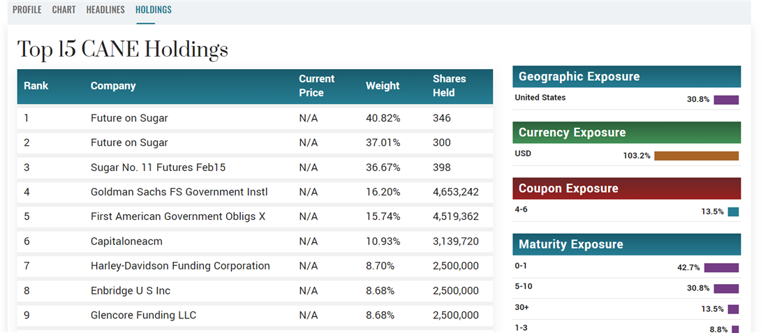The width and height of the screenshot is (768, 333).
Task: Select Glencore Funding LLC company name
Action: click(143, 316)
